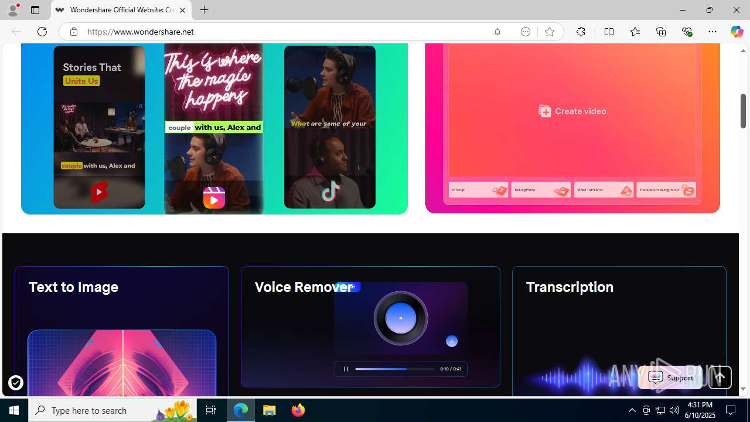View site information lock icon
The image size is (750, 422).
pyautogui.click(x=73, y=32)
